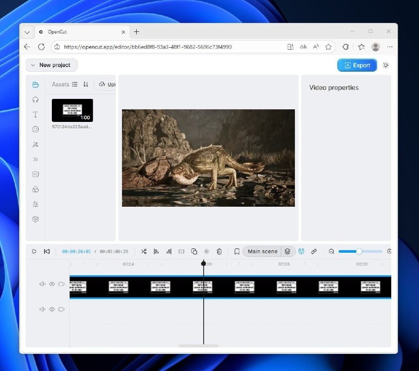Toggle ripple editing link icon

click(x=314, y=251)
